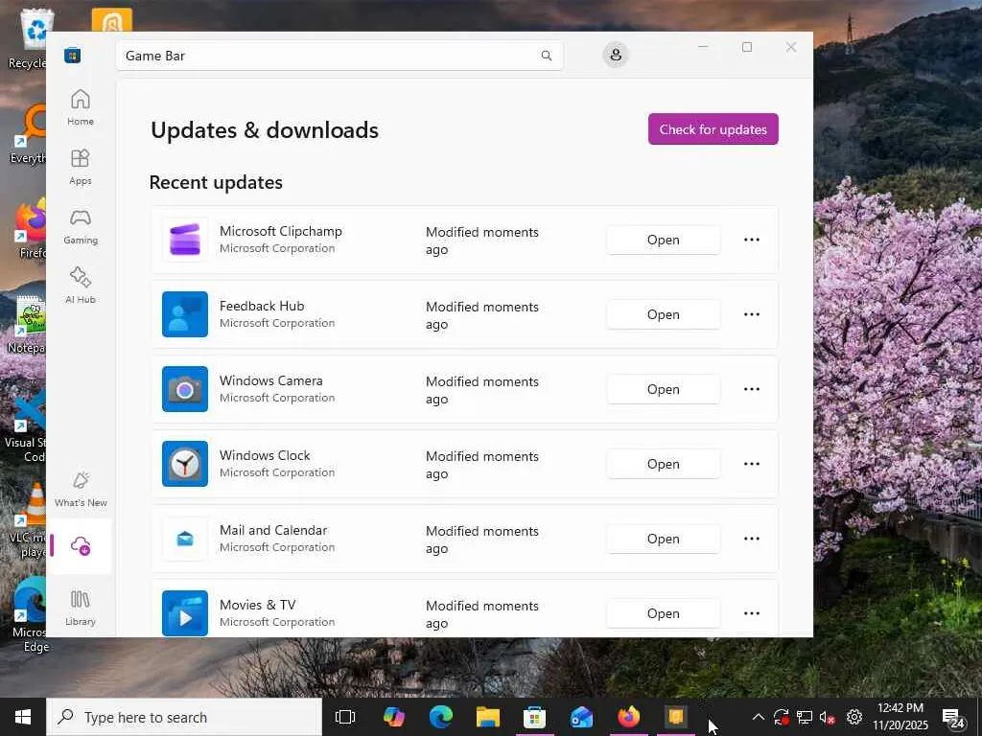The image size is (982, 736).
Task: Open Copilot from the taskbar
Action: pyautogui.click(x=394, y=717)
